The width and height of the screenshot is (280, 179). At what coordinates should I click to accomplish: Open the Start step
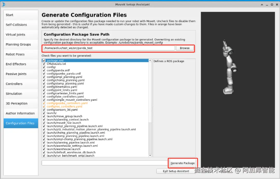point(21,15)
